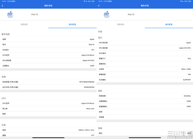Click the 248.6 x 179.5 x 7mm value

(86, 130)
